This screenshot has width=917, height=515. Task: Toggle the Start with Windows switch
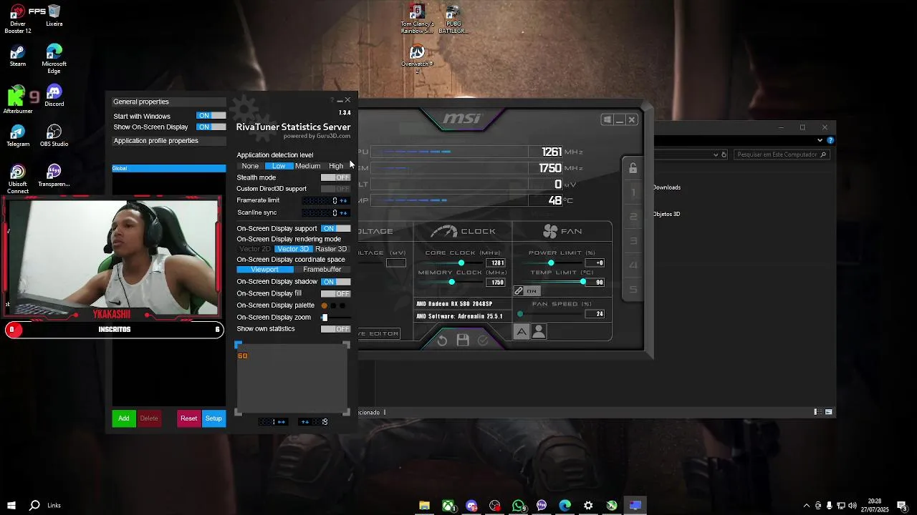pyautogui.click(x=211, y=116)
